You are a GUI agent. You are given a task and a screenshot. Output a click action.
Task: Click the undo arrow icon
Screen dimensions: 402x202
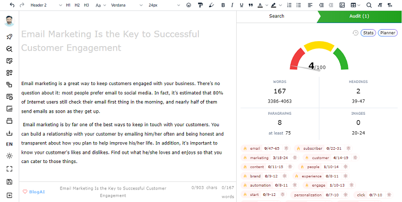pos(12,5)
